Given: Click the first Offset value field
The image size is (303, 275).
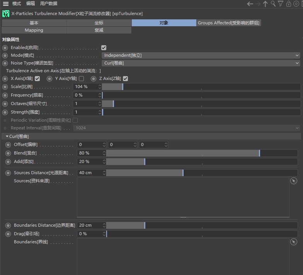Looking at the screenshot, I should [90, 144].
